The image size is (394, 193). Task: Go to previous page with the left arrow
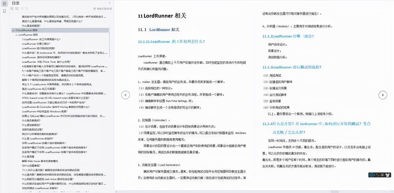pyautogui.click(x=125, y=95)
